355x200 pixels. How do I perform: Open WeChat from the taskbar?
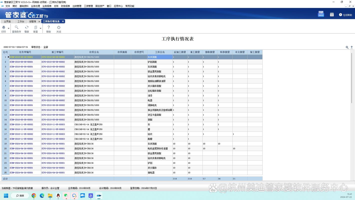point(66,195)
